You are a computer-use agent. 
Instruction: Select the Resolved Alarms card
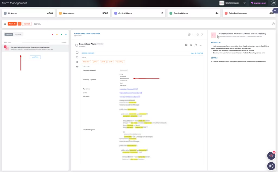pyautogui.click(x=194, y=13)
